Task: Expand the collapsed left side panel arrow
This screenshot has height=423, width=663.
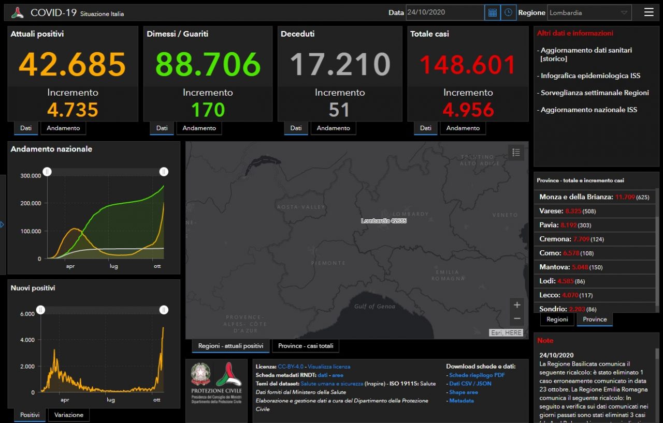Action: point(3,224)
